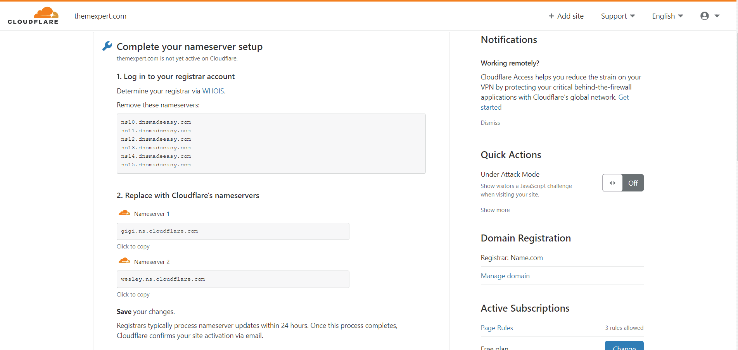The height and width of the screenshot is (350, 738).
Task: Expand Show more quick actions
Action: (495, 210)
